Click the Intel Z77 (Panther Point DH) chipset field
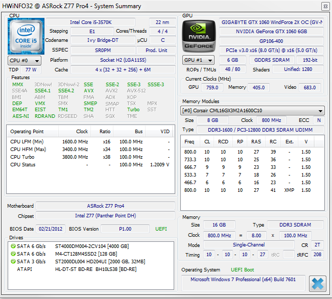The image size is (332, 299). 105,216
